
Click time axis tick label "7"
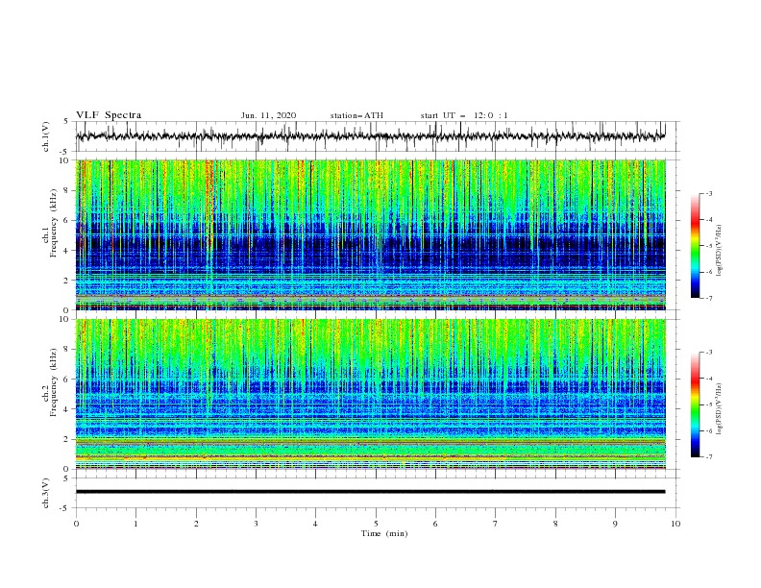[496, 524]
